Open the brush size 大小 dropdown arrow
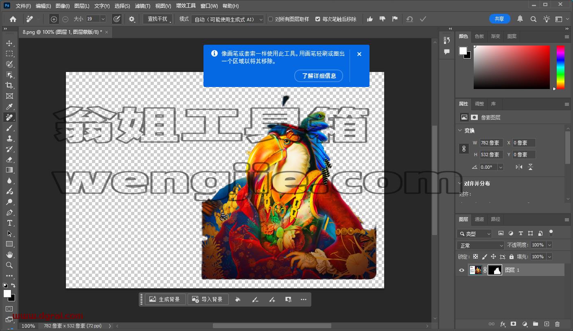Viewport: 573px width, 331px height. tap(103, 19)
